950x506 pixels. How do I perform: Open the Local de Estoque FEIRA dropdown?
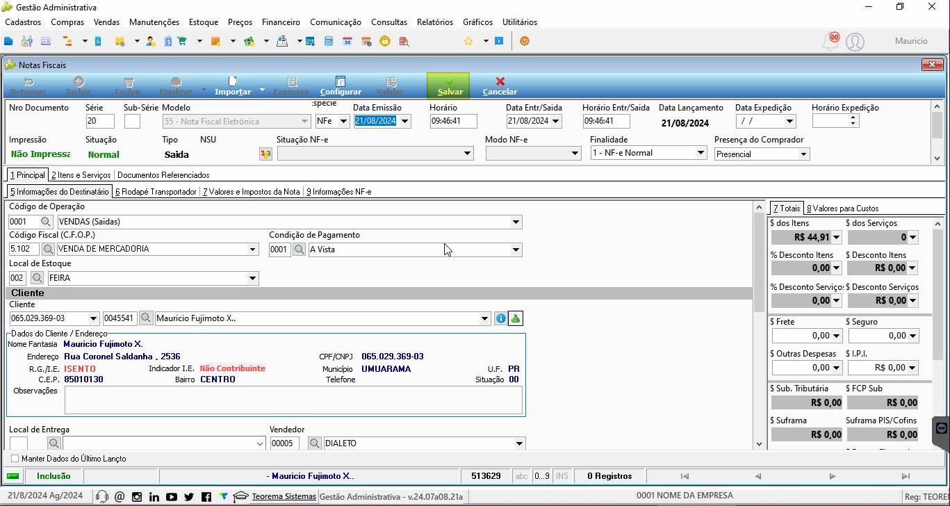(252, 279)
